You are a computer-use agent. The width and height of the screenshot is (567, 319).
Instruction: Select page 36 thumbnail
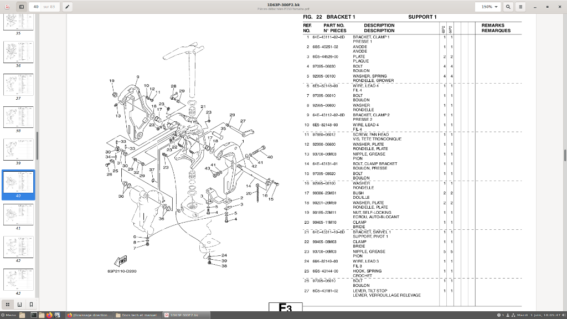[x=18, y=52]
